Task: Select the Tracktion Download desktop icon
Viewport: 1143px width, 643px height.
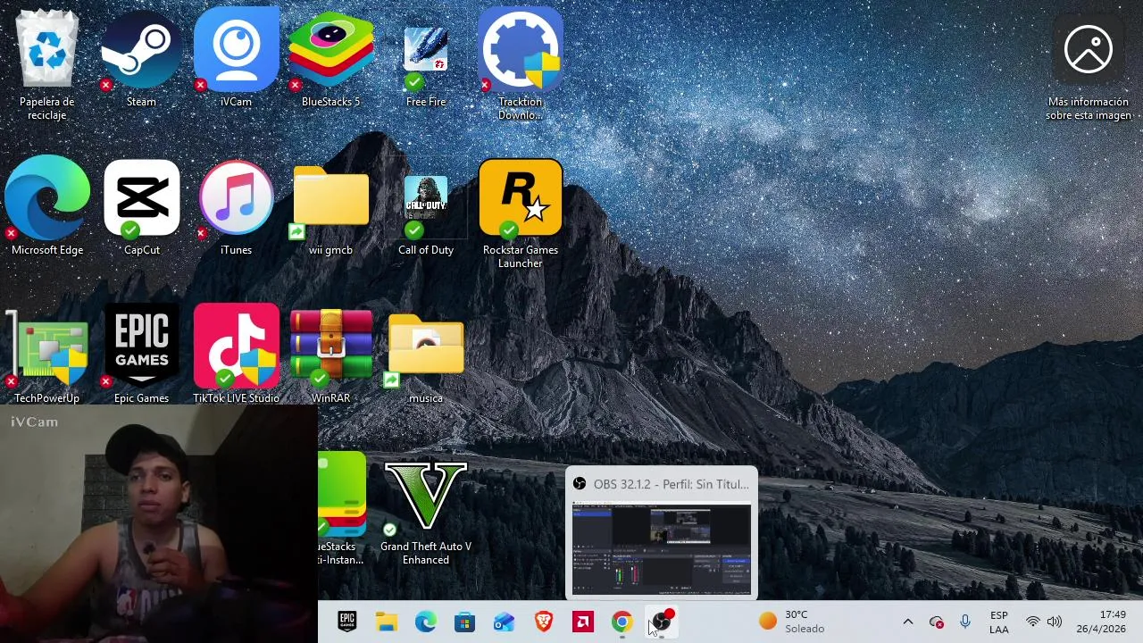Action: [521, 64]
